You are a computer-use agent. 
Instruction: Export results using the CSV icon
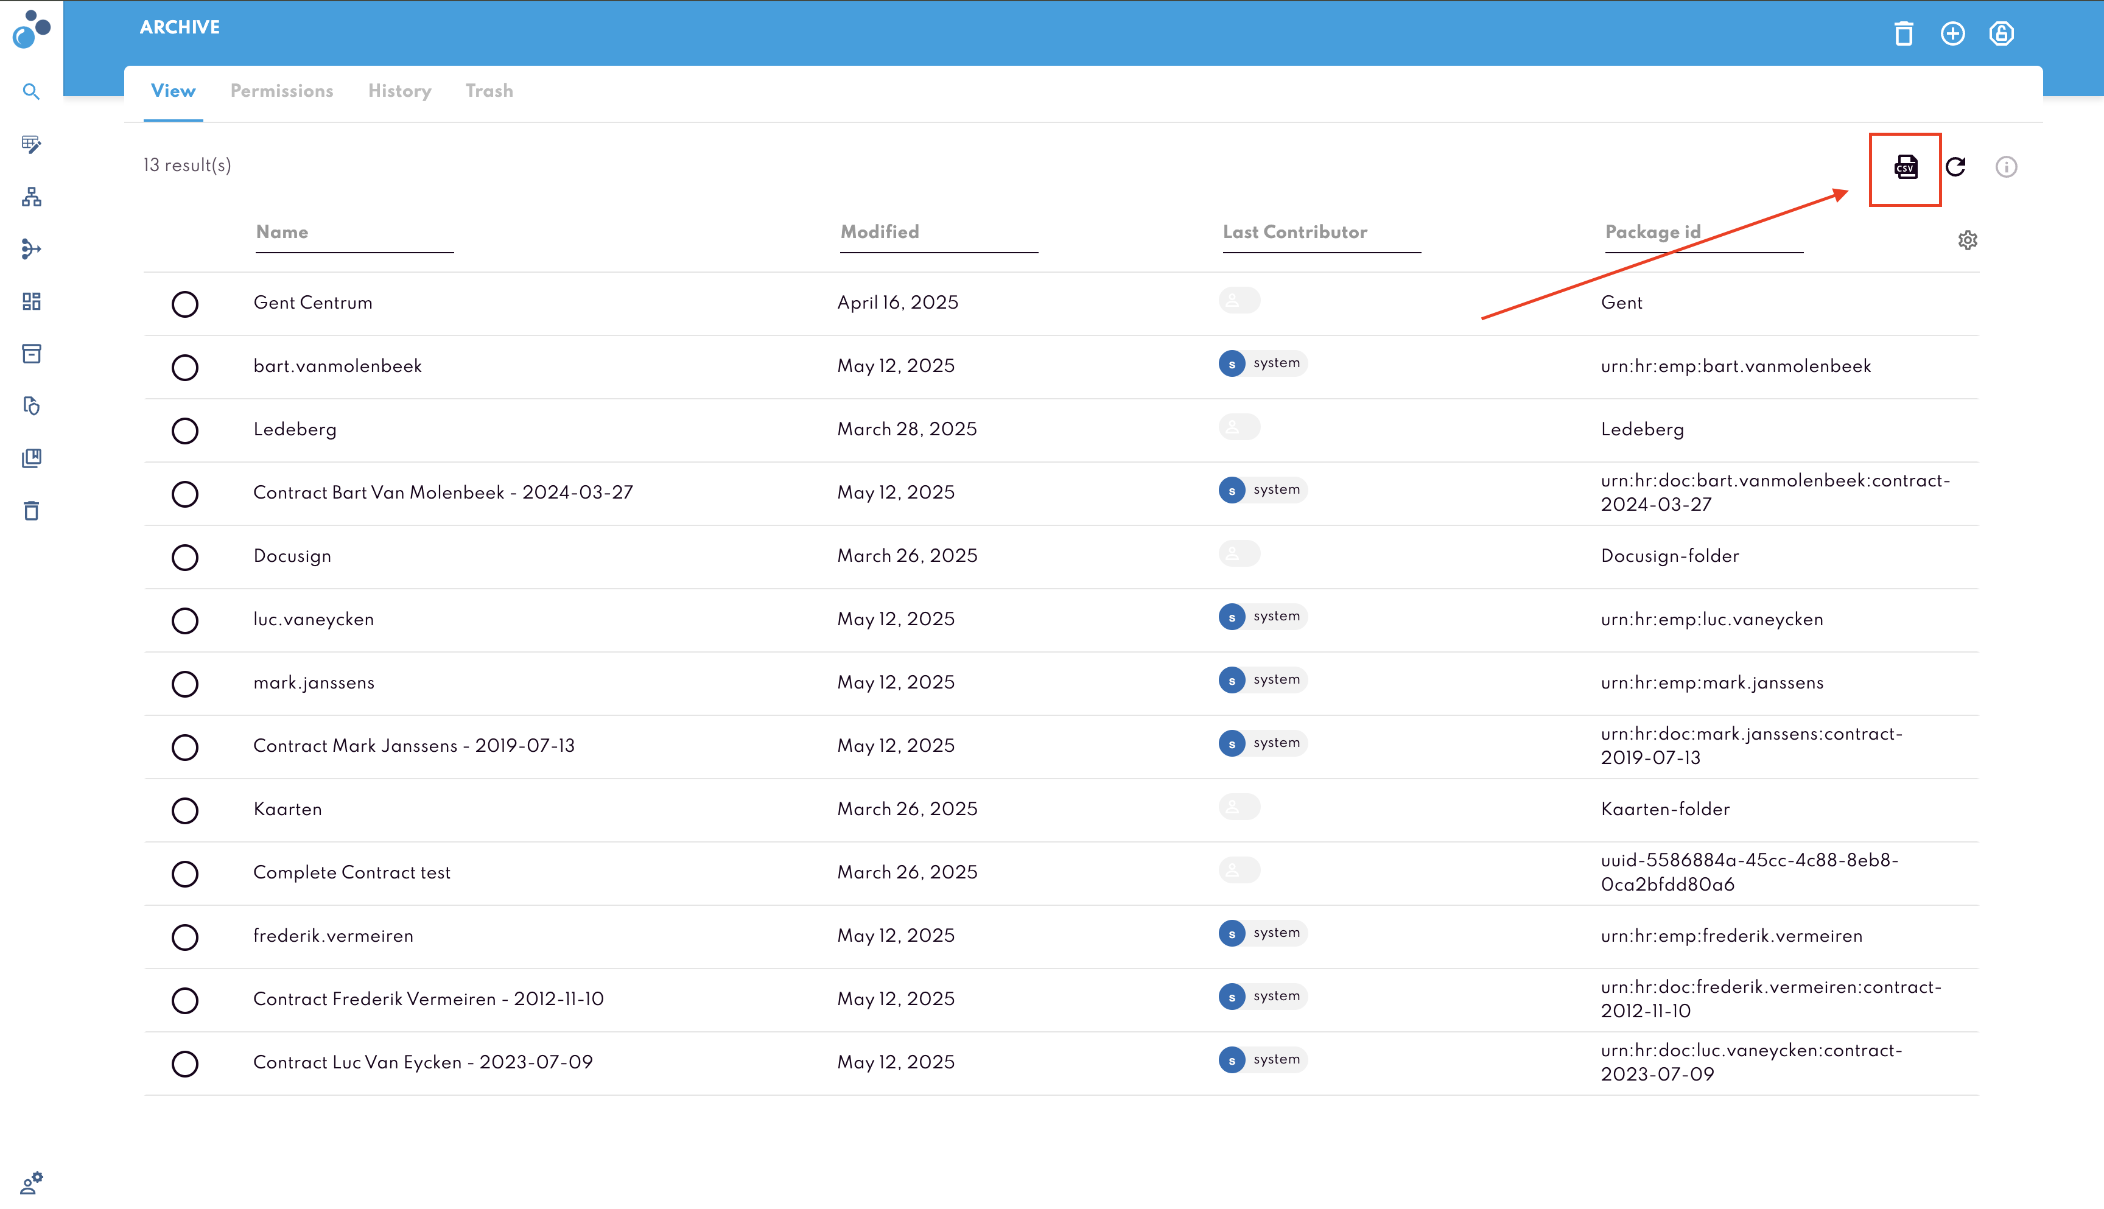pyautogui.click(x=1905, y=167)
